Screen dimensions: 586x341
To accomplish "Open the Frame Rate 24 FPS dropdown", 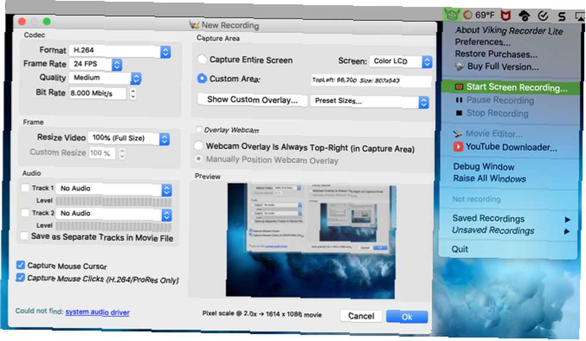I will point(96,64).
